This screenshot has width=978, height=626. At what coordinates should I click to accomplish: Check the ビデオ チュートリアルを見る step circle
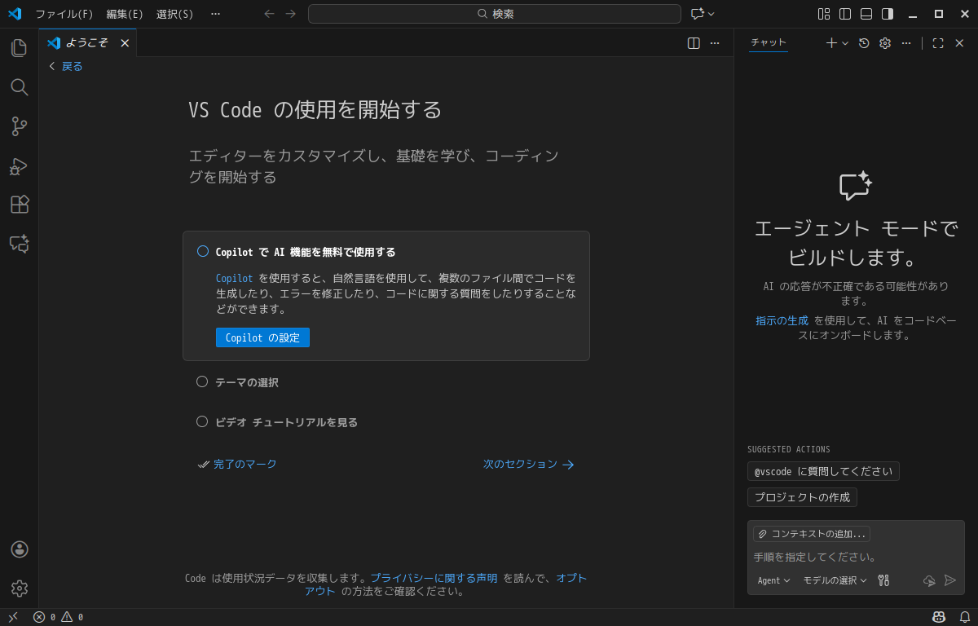202,421
